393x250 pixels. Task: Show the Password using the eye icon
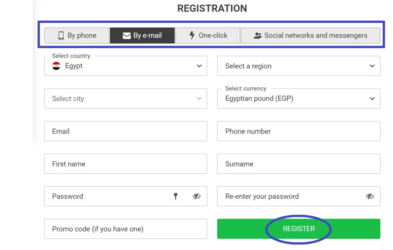[x=197, y=196]
